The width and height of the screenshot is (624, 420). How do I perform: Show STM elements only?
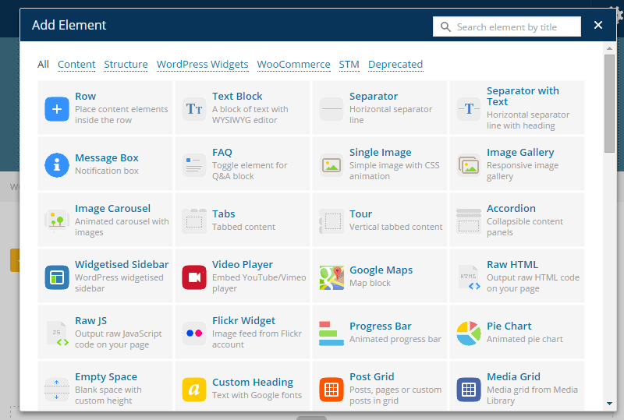click(349, 65)
